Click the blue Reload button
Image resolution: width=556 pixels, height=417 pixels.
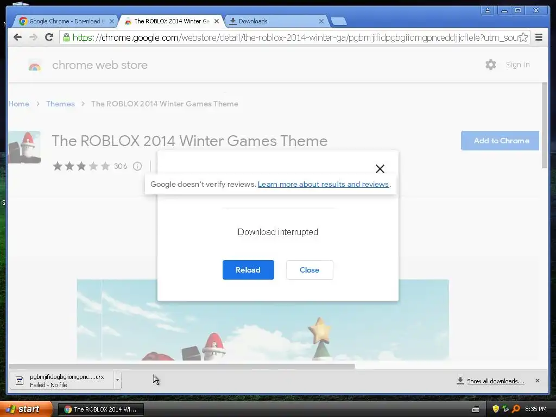[x=248, y=270]
